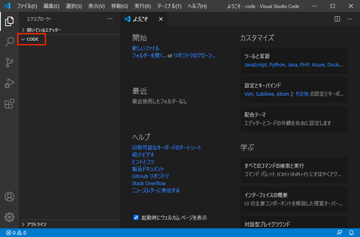The width and height of the screenshot is (360, 237).
Task: Click the リポジトリのクローン link
Action: (194, 55)
